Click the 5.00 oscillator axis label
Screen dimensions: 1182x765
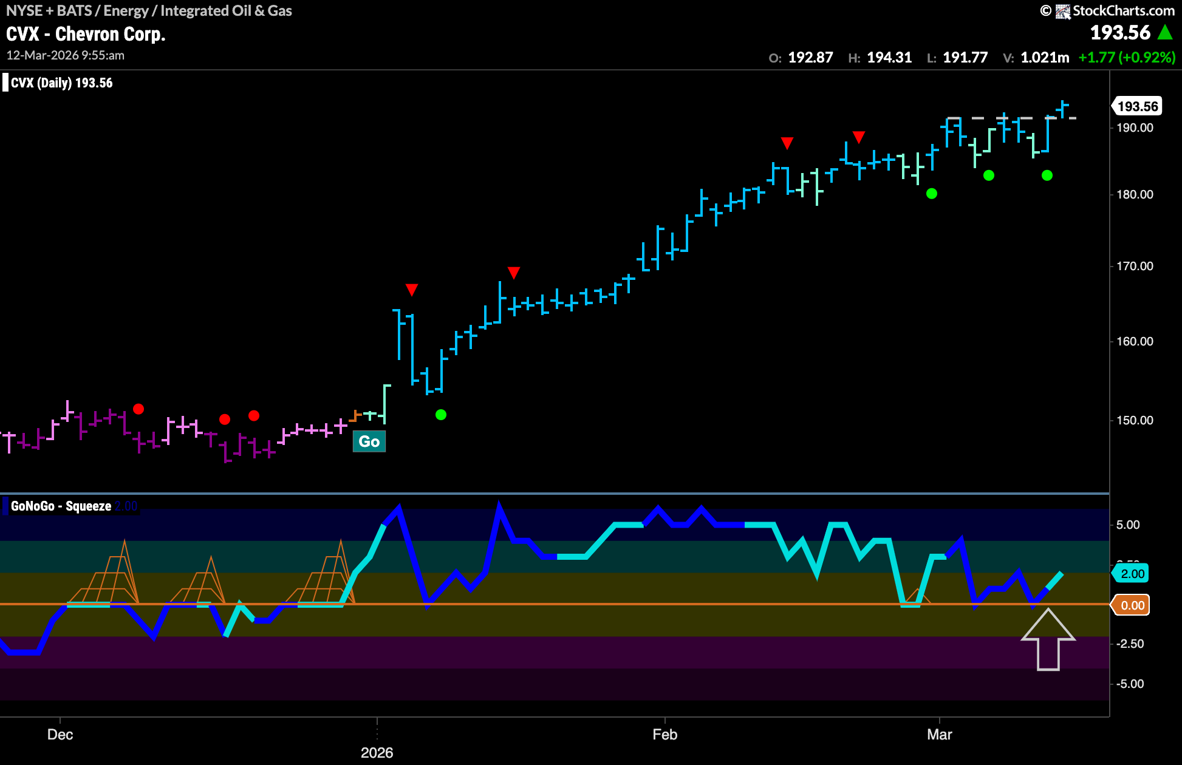tap(1128, 525)
